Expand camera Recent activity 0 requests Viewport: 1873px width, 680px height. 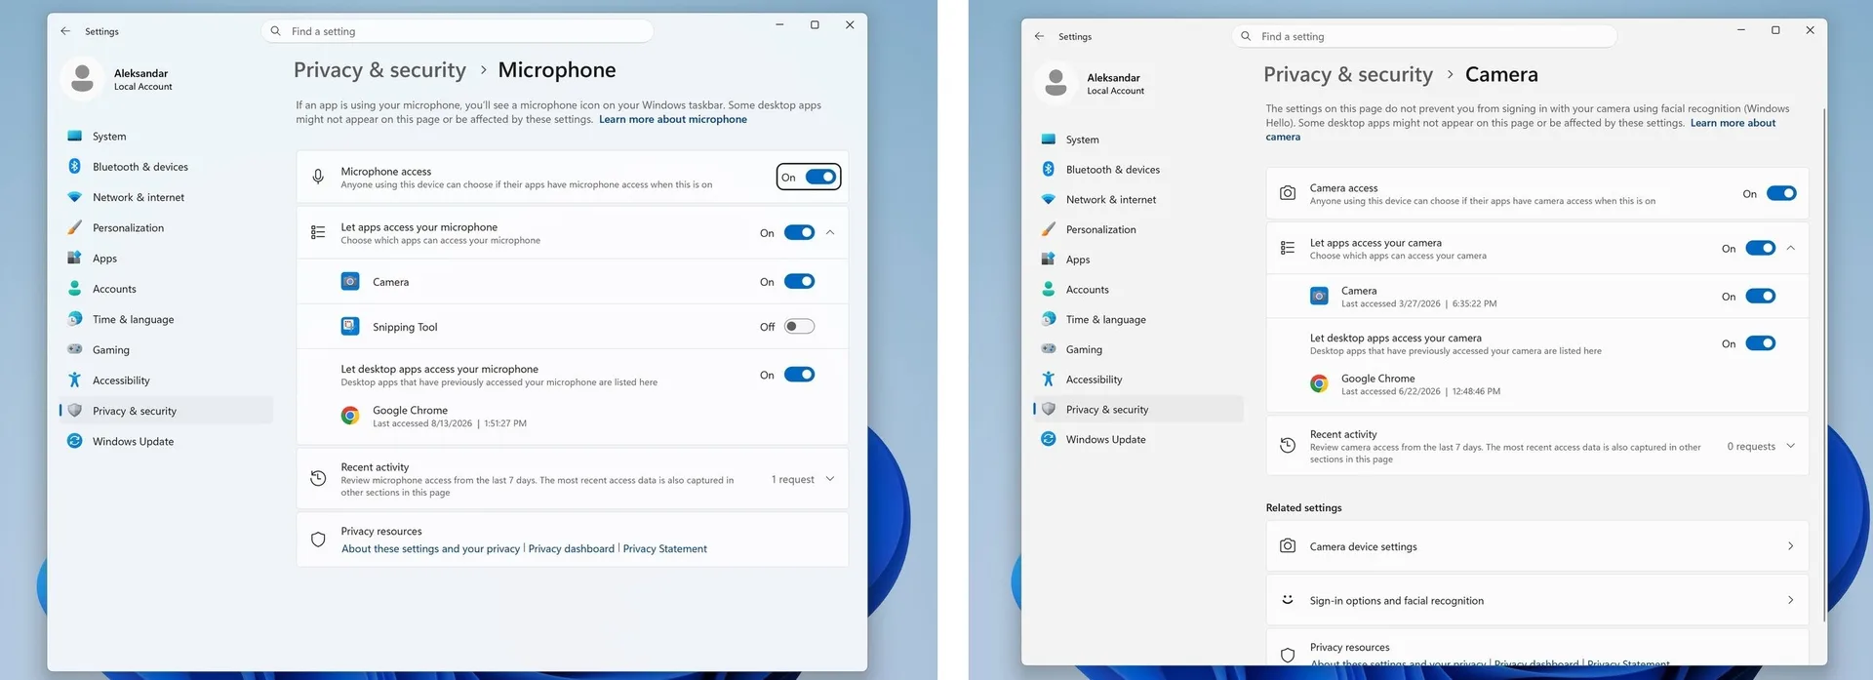(1790, 446)
